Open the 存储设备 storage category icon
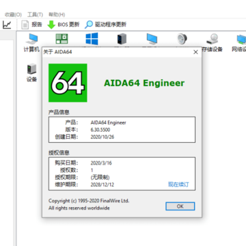 212,42
